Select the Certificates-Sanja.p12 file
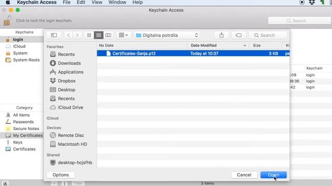Screen dimensions: 332x186 193,53
